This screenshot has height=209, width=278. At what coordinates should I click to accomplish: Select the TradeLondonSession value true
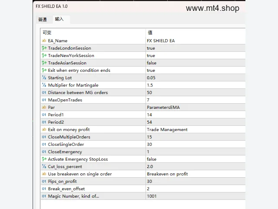click(x=195, y=48)
